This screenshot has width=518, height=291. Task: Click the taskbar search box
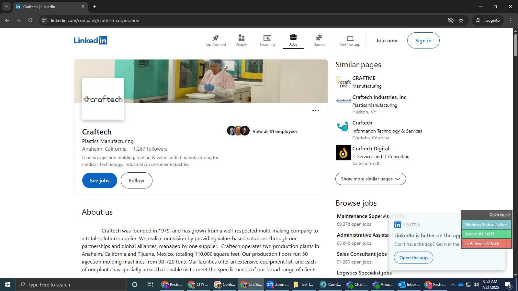[x=71, y=285]
